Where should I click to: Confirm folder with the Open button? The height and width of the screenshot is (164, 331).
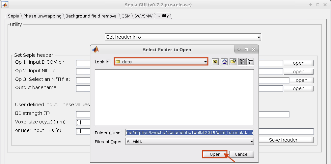click(215, 154)
